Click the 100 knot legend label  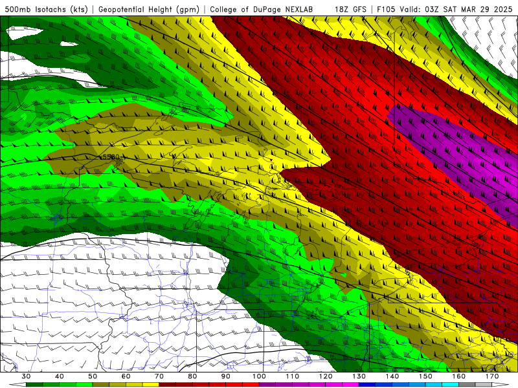coord(259,376)
